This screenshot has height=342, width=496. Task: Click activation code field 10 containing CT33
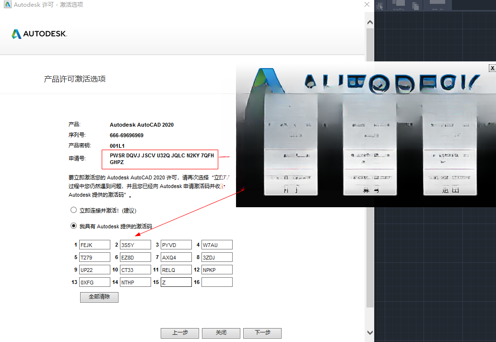(135, 270)
